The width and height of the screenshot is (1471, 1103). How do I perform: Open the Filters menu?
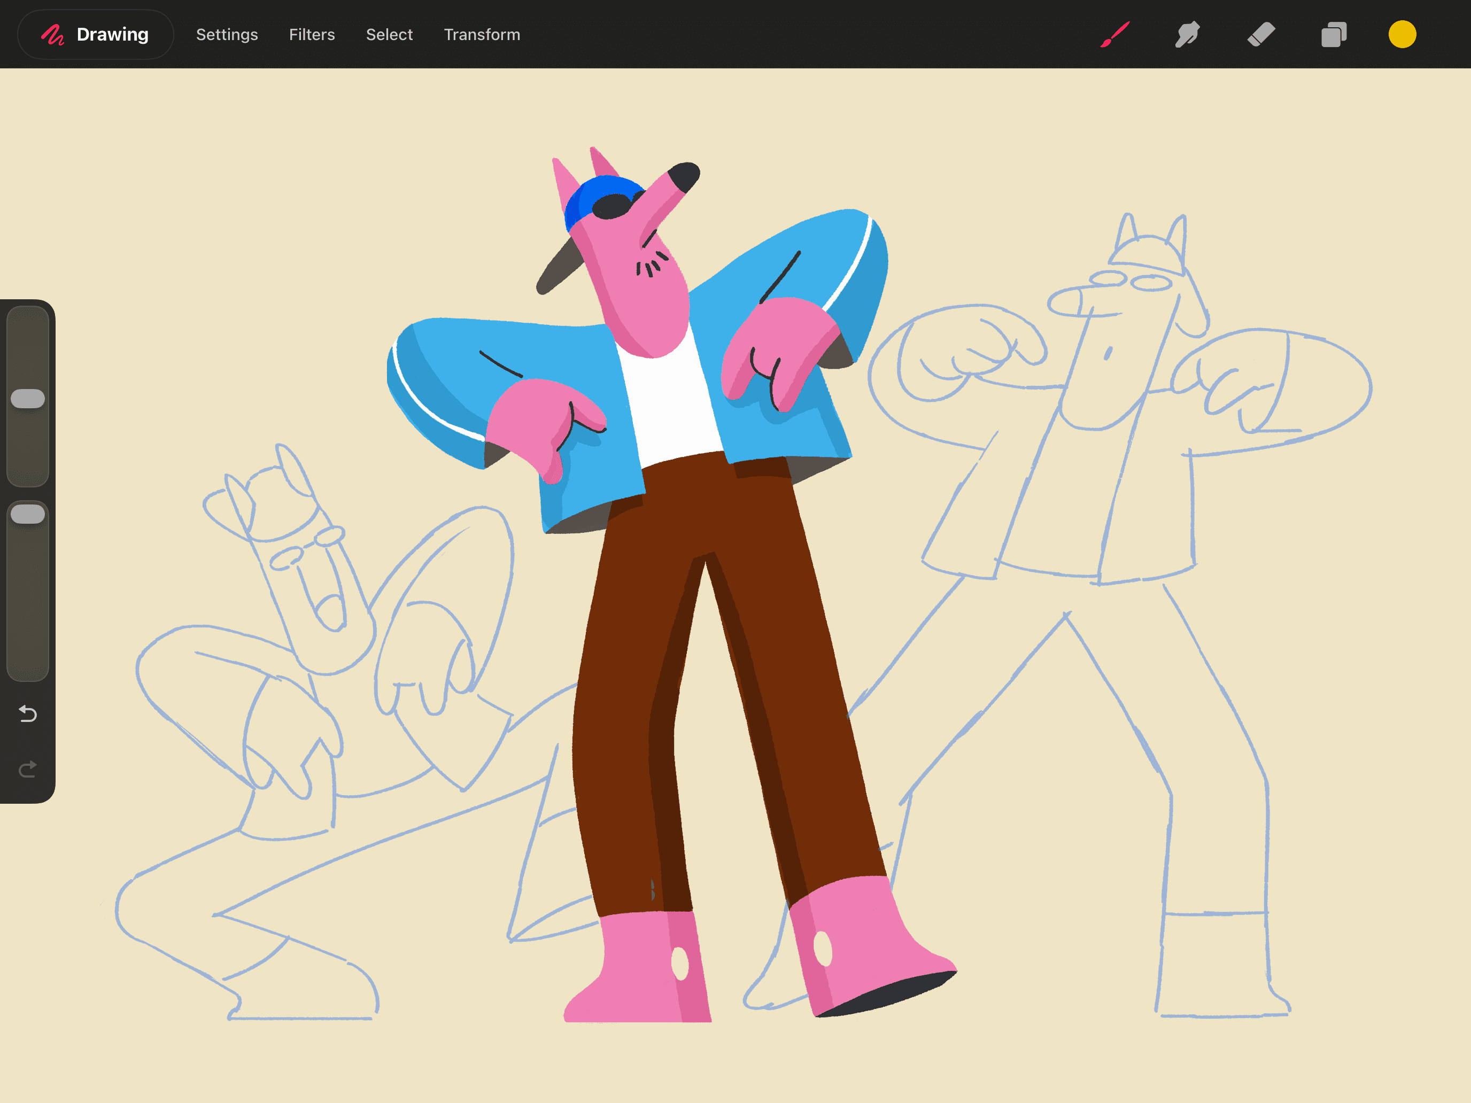pos(312,35)
